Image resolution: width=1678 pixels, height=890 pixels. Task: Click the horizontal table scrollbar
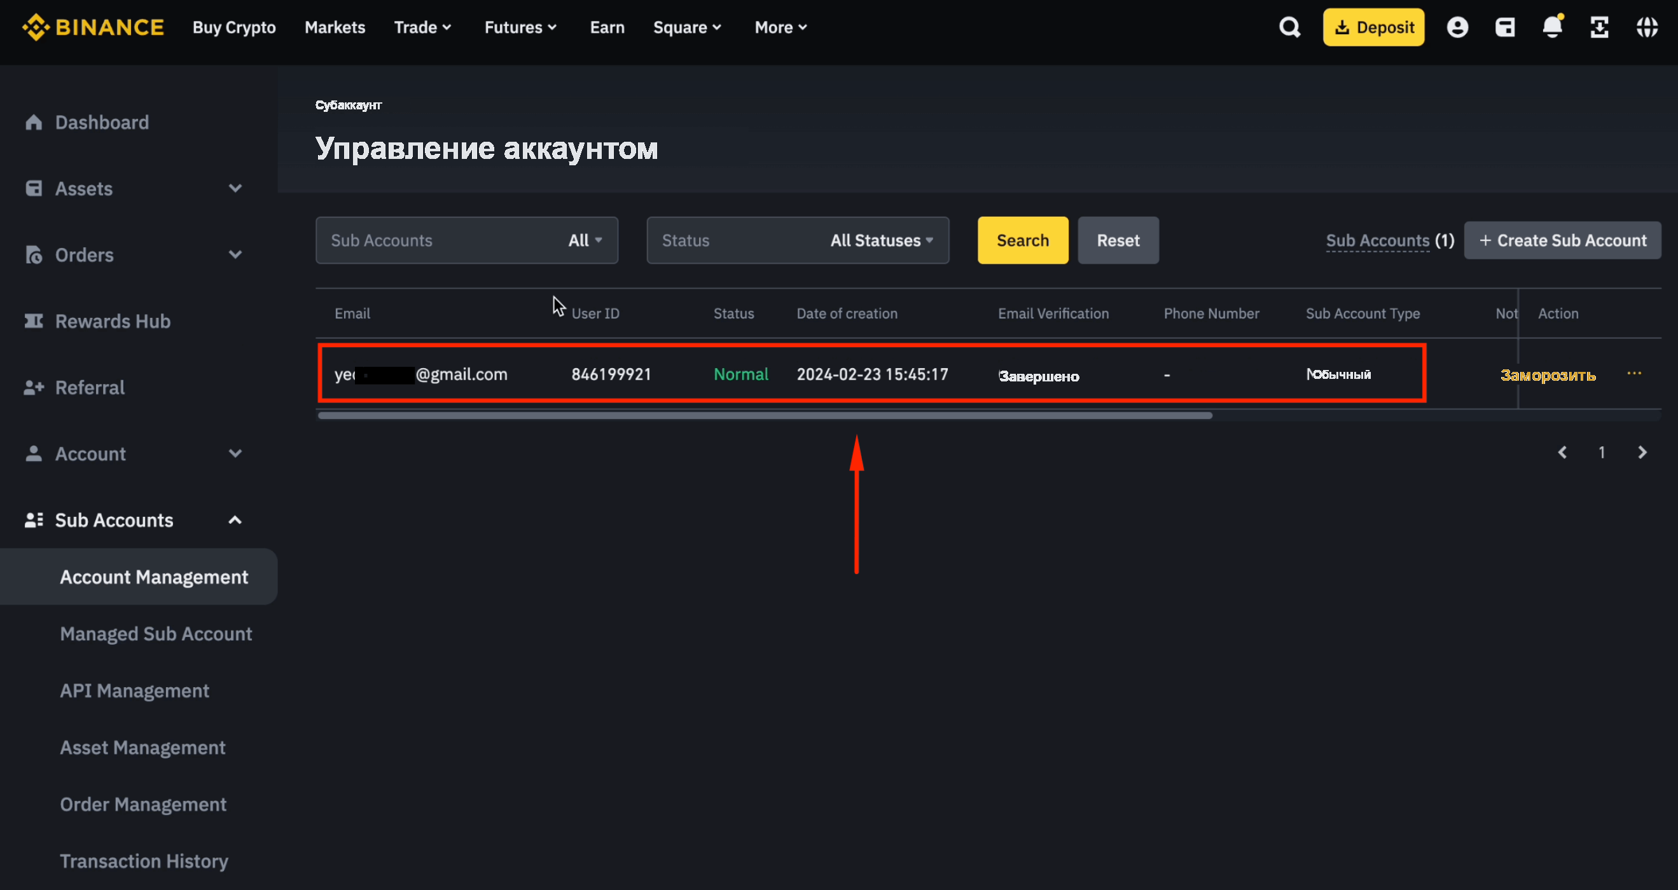tap(765, 415)
